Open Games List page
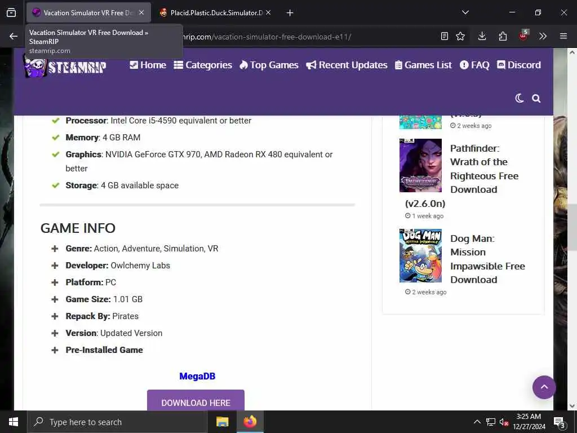 pyautogui.click(x=423, y=65)
